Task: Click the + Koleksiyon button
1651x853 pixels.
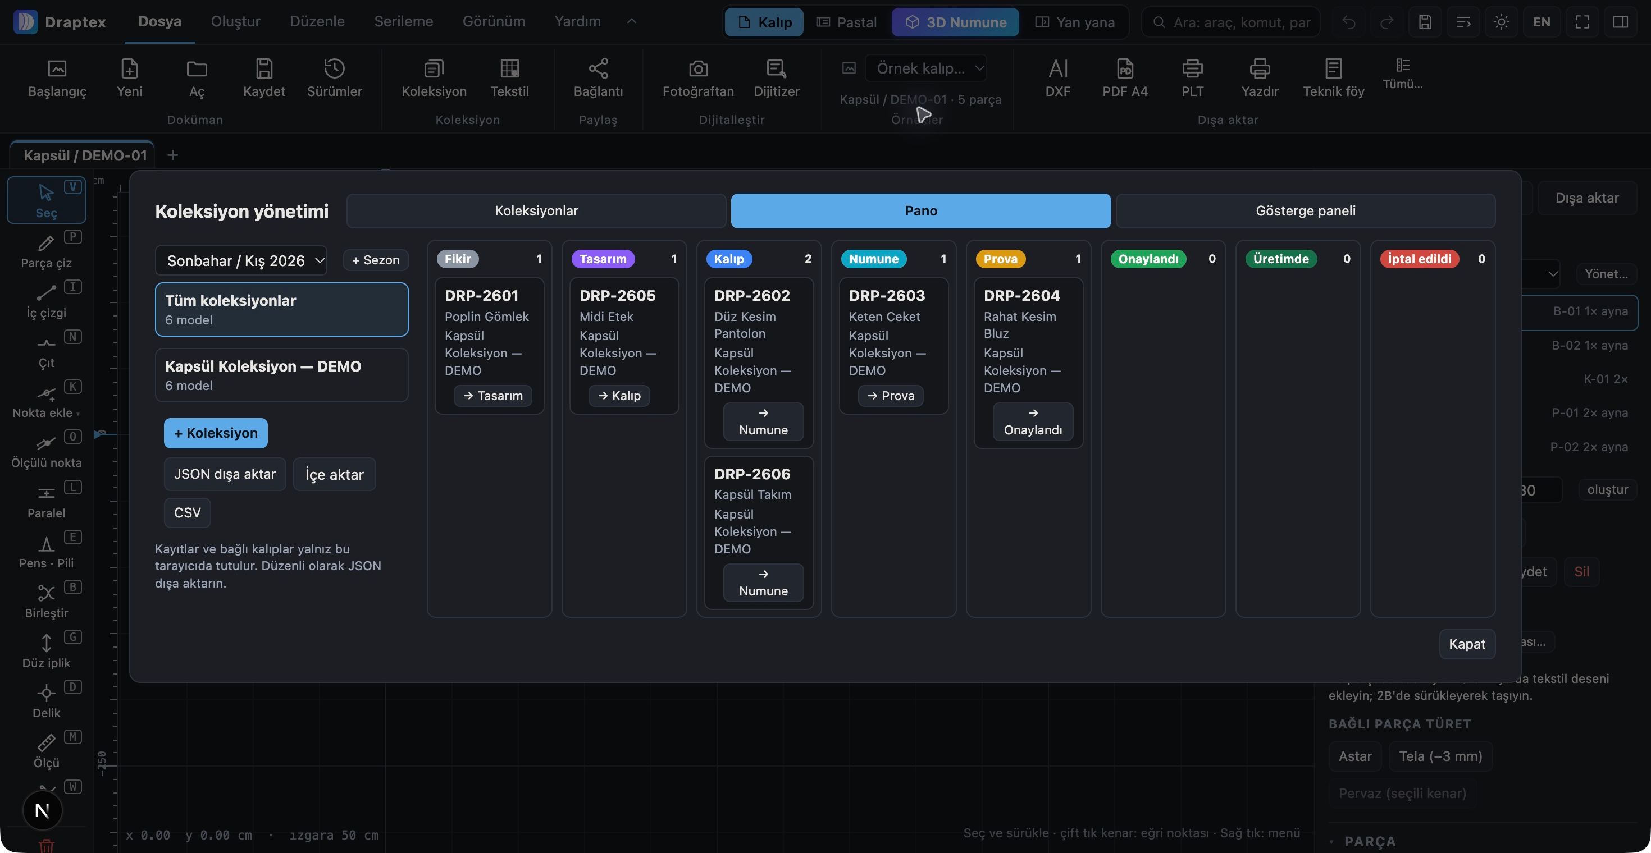Action: point(215,433)
